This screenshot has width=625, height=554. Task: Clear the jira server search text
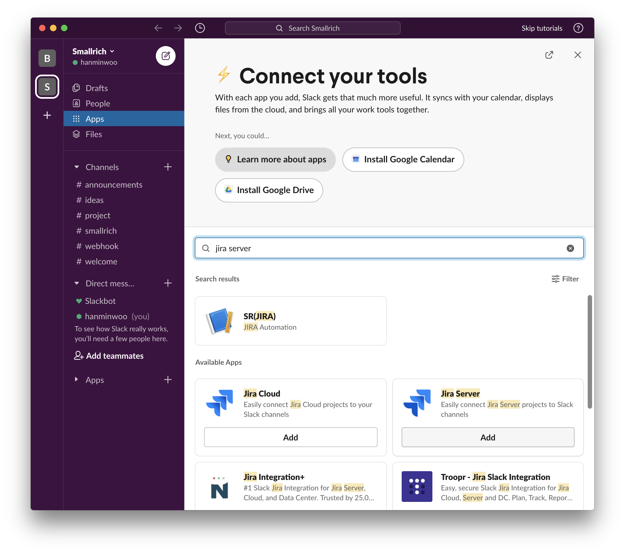[570, 248]
